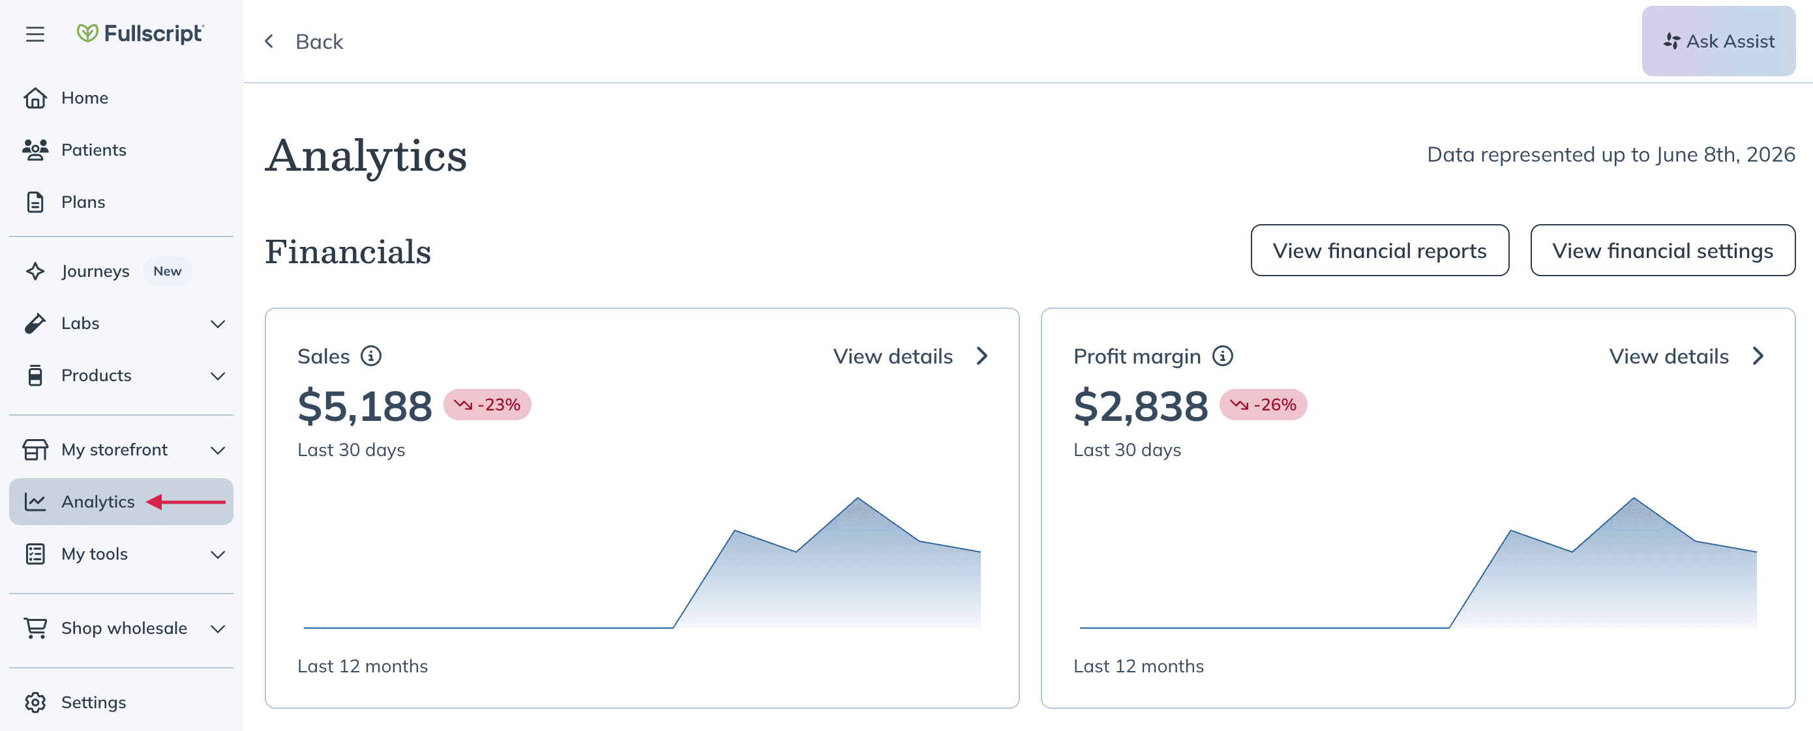Open the hamburger menu icon
Screen dimensions: 1813x731
pyautogui.click(x=35, y=34)
